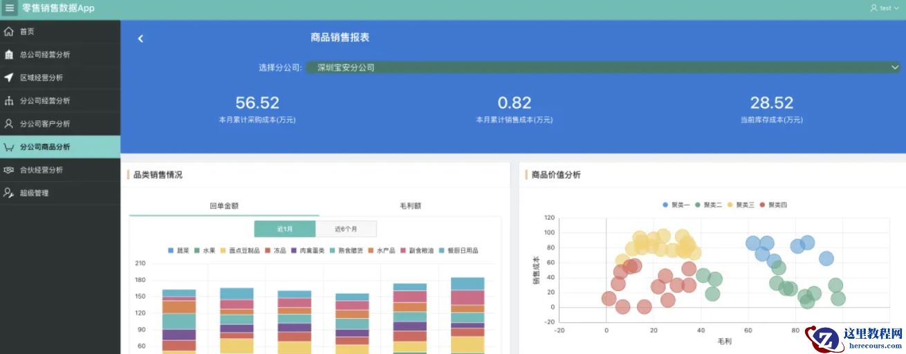Click the 合伙经营分析 handshake icon
This screenshot has height=354, width=906.
9,170
